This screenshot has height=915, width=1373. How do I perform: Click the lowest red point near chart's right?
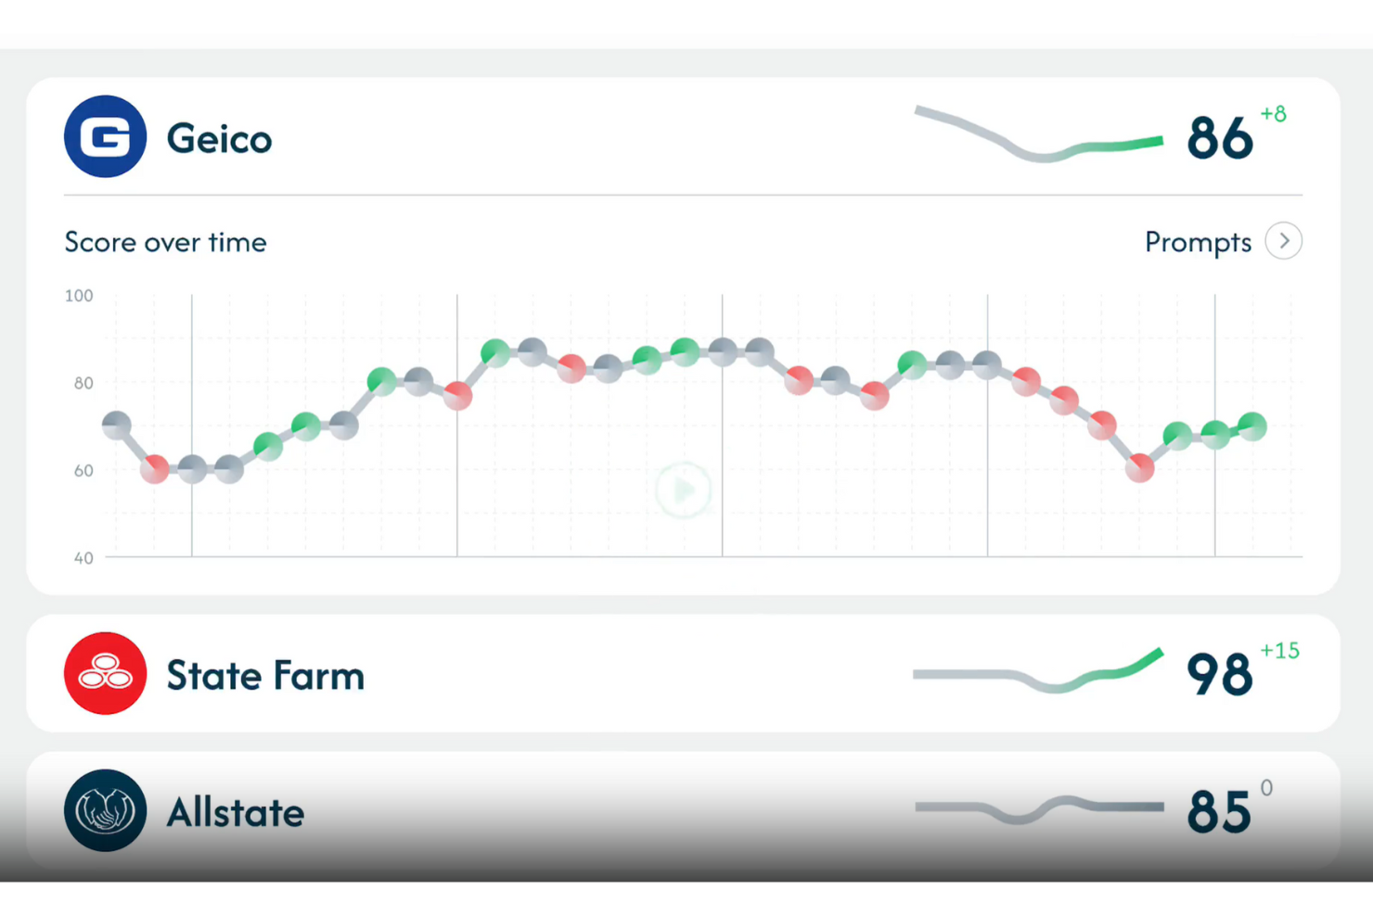[x=1139, y=469]
